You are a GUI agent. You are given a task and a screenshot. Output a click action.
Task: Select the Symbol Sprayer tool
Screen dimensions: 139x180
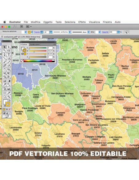(x=5, y=89)
